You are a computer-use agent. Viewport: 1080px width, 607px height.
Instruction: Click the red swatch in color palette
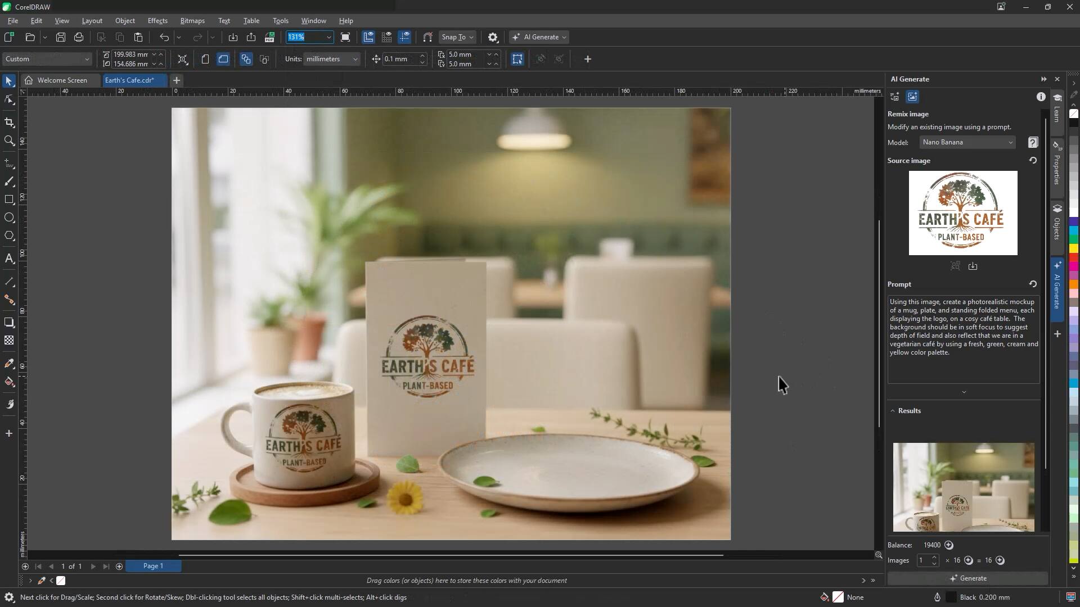pos(1074,257)
